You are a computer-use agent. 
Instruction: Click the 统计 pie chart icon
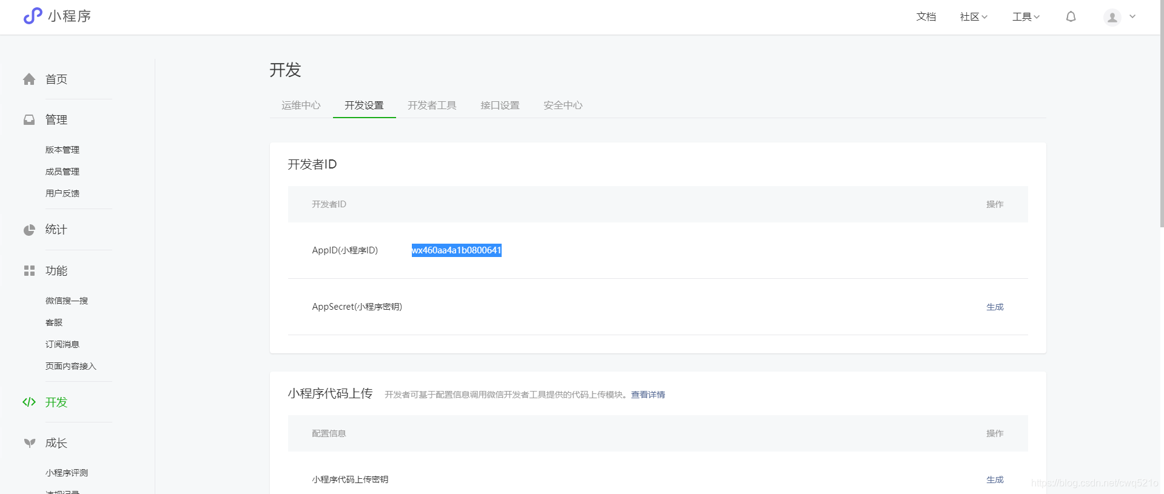click(29, 230)
